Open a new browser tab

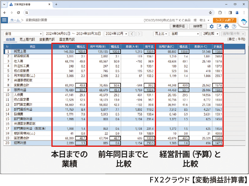click(56, 4)
